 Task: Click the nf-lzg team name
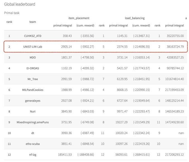[33, 154]
